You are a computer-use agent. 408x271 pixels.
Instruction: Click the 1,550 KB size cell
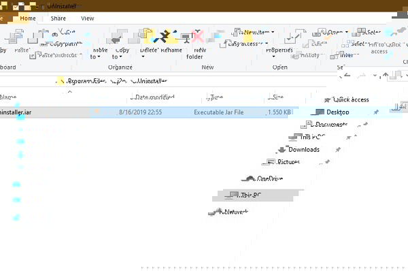pyautogui.click(x=279, y=112)
